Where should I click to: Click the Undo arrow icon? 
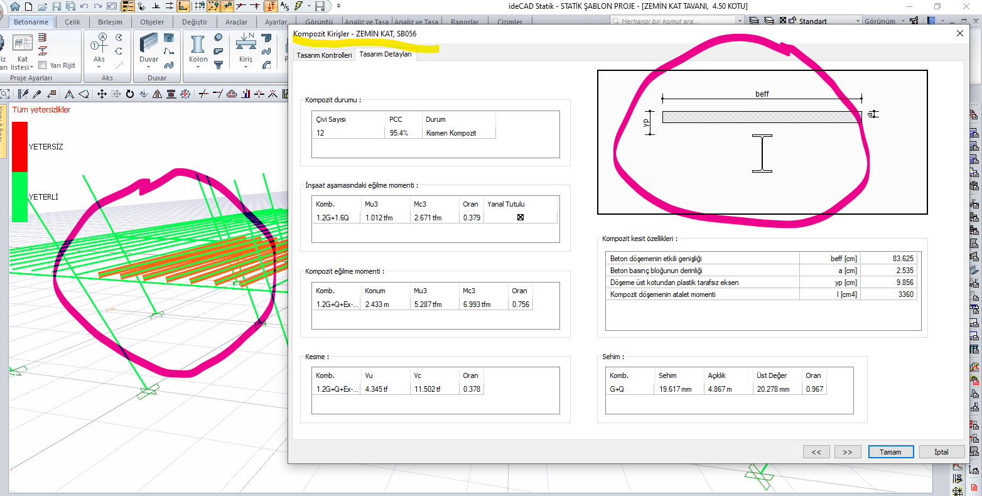tap(84, 6)
